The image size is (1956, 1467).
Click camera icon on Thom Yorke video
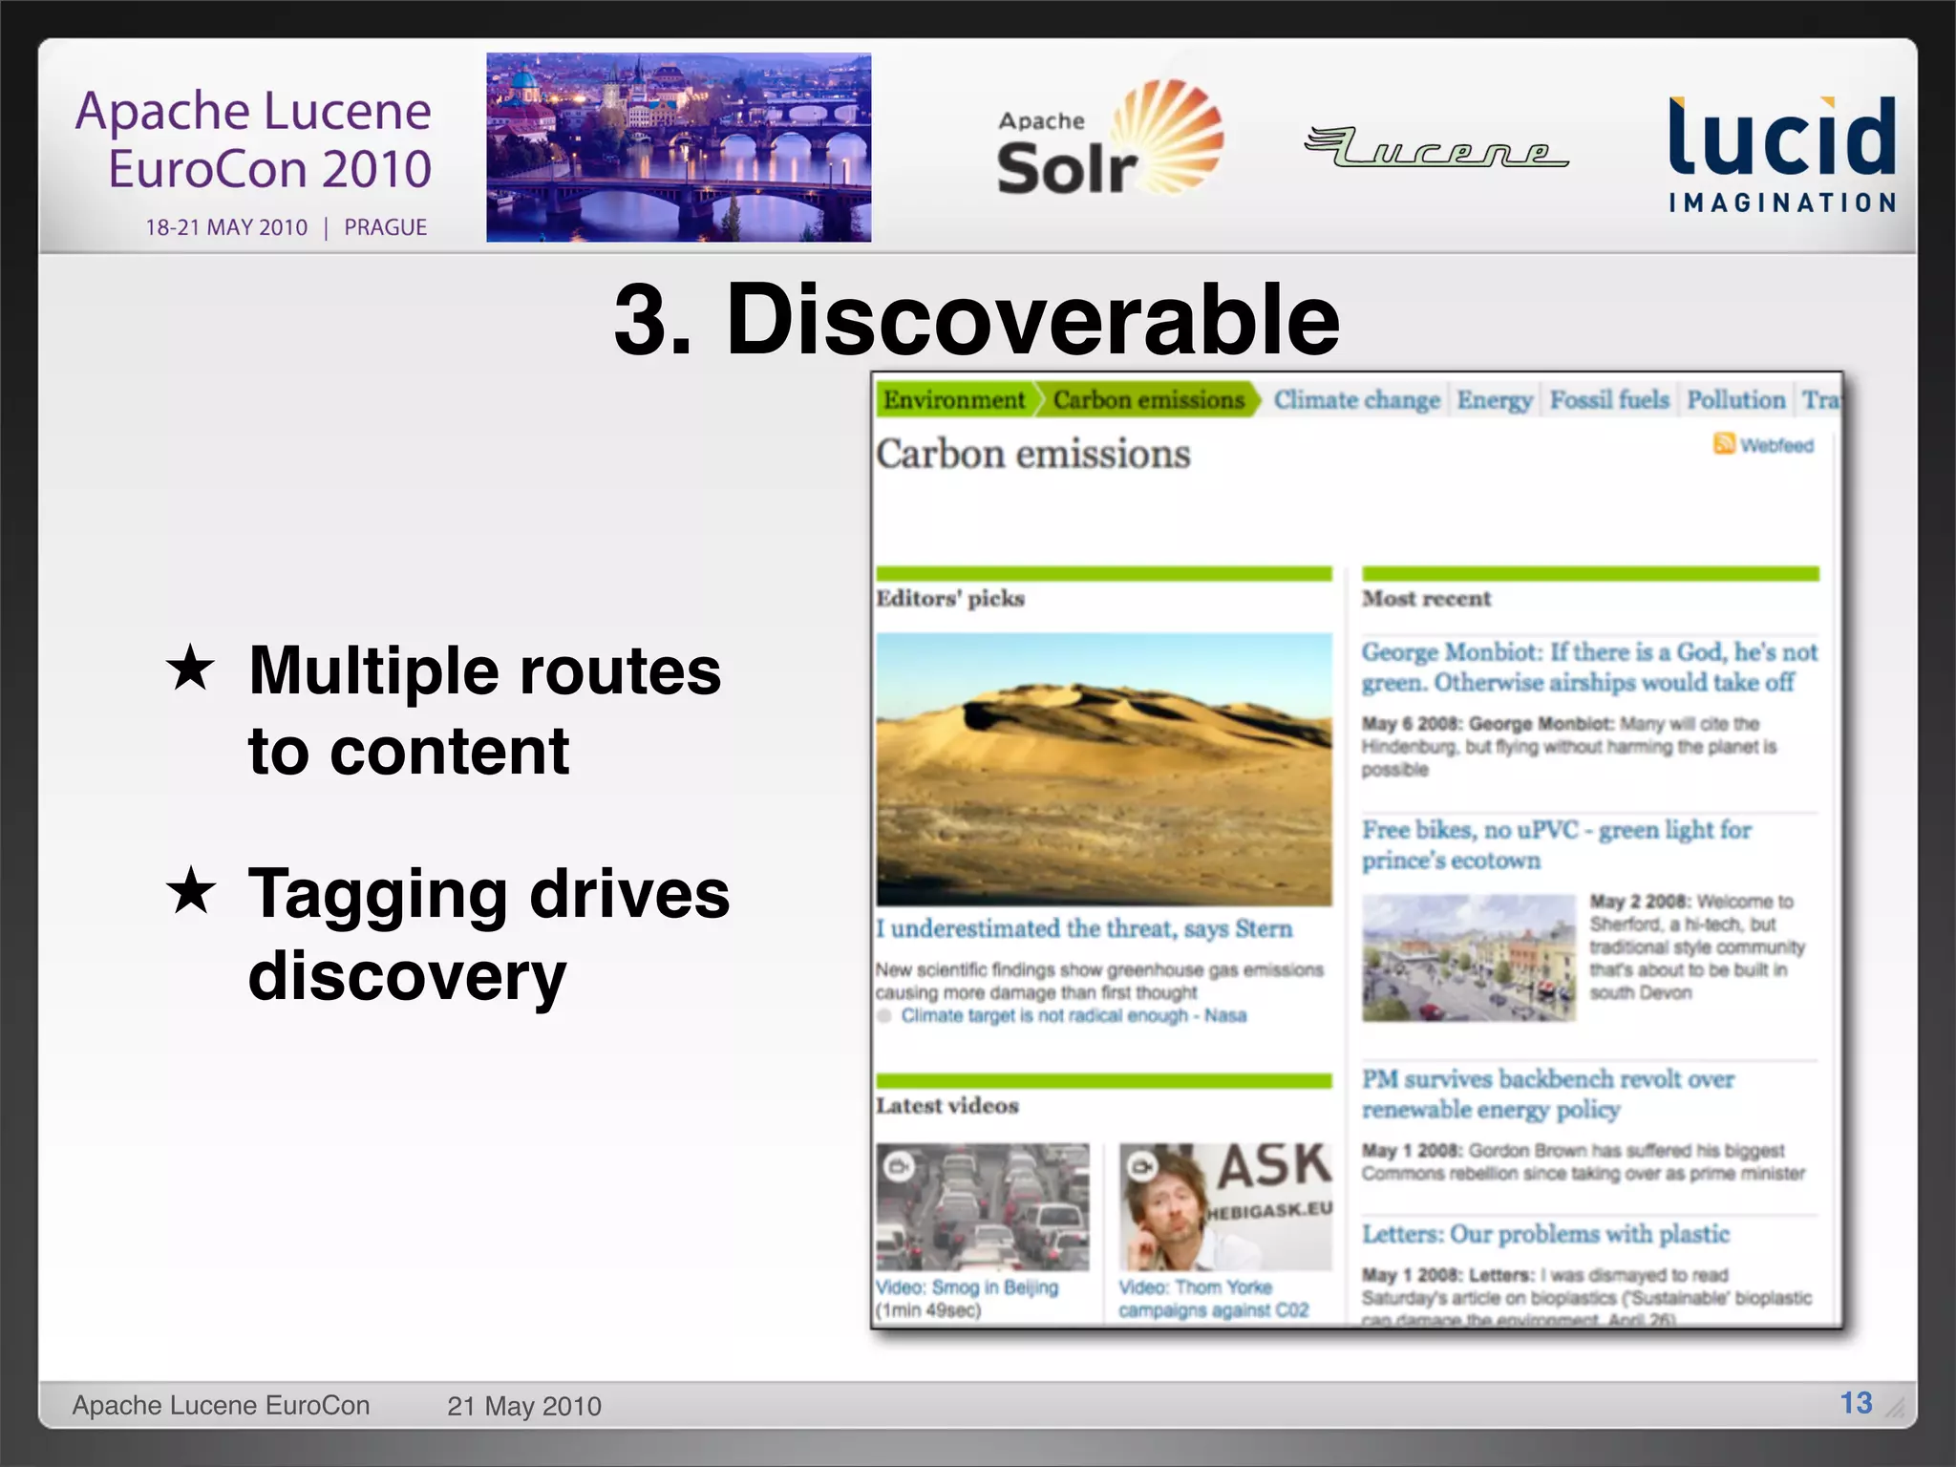[x=1141, y=1166]
